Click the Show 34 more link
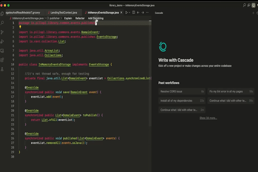Image resolution: width=258 pixels, height=172 pixels. (208, 118)
